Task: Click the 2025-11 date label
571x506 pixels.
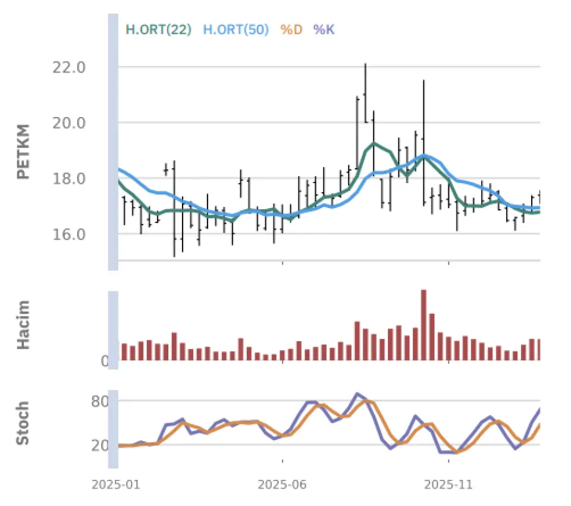Action: click(448, 485)
